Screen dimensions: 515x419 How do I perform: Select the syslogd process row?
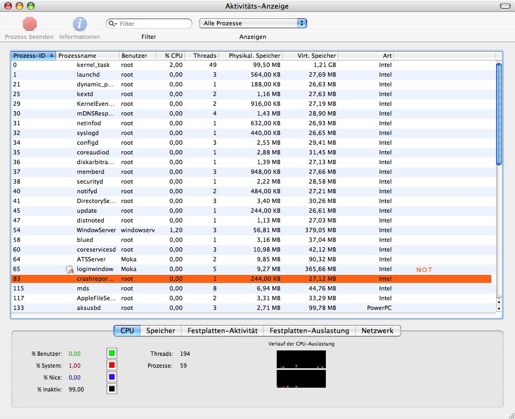coord(253,133)
